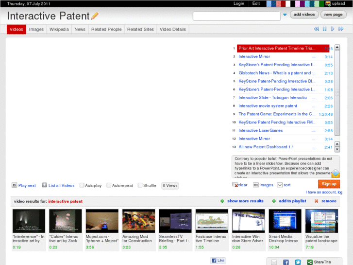The height and width of the screenshot is (265, 353).
Task: Click the add videos button
Action: click(304, 15)
